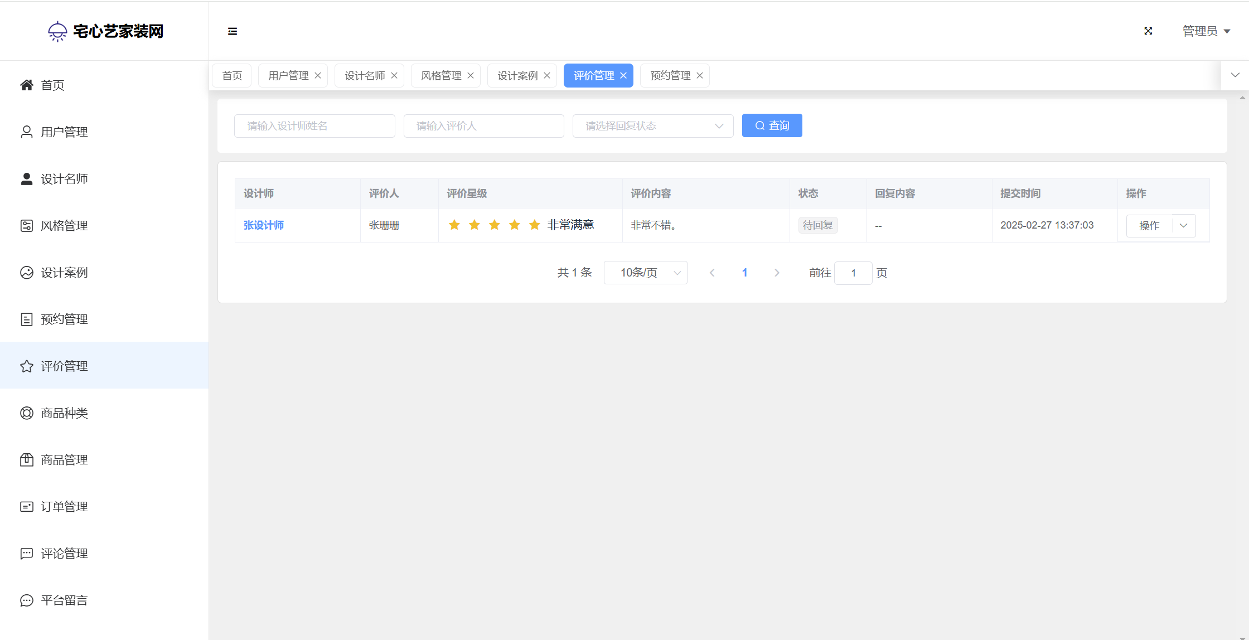This screenshot has height=640, width=1249.
Task: Go to the next page arrow
Action: [777, 273]
